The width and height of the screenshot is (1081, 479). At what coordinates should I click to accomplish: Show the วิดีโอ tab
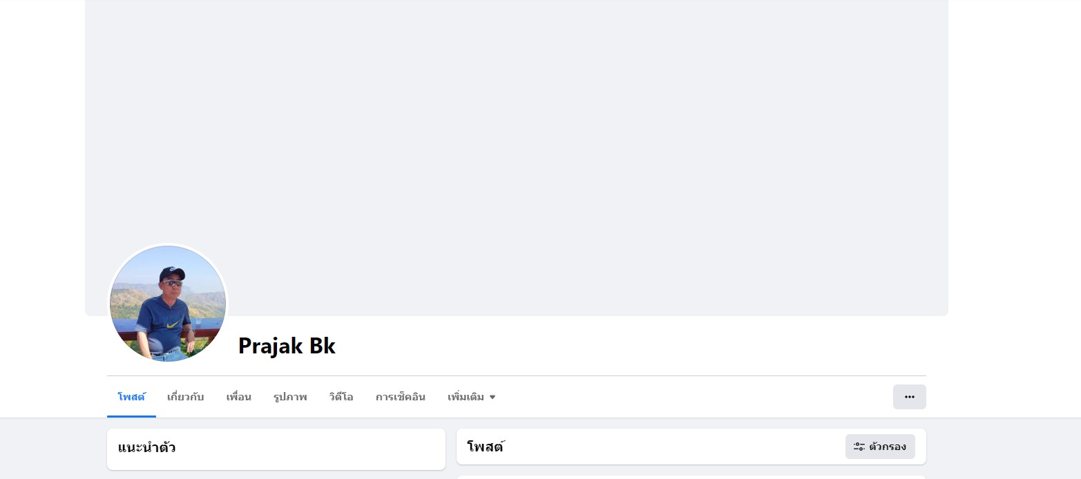(341, 397)
